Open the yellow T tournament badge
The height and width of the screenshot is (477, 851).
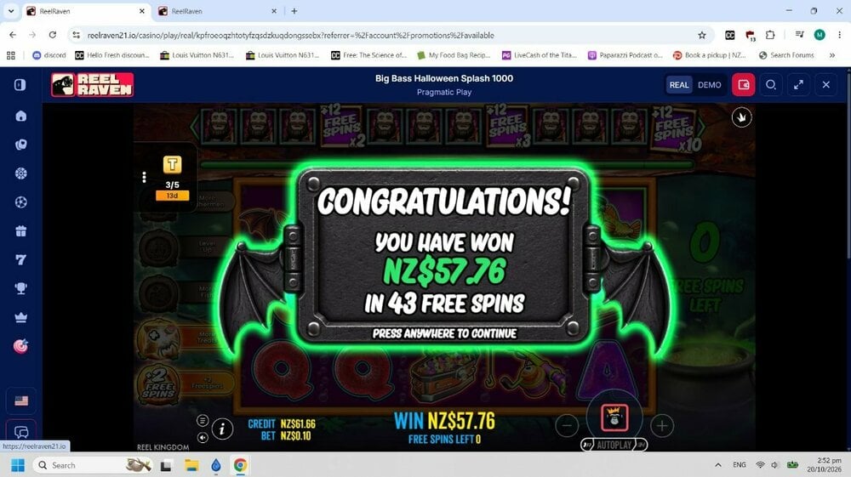tap(172, 164)
